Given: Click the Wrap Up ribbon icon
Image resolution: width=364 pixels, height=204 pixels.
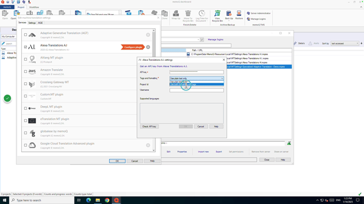Looking at the screenshot, I should pyautogui.click(x=176, y=15).
